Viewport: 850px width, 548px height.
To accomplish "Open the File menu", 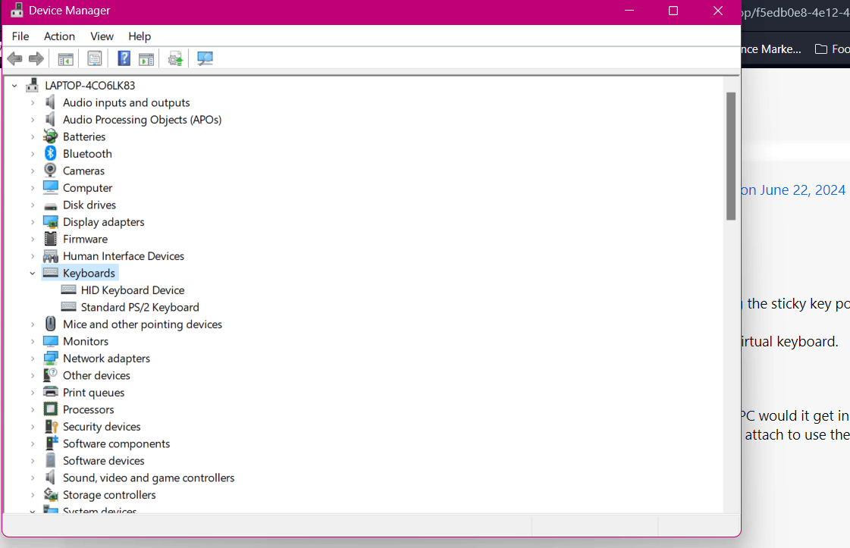I will [x=20, y=36].
